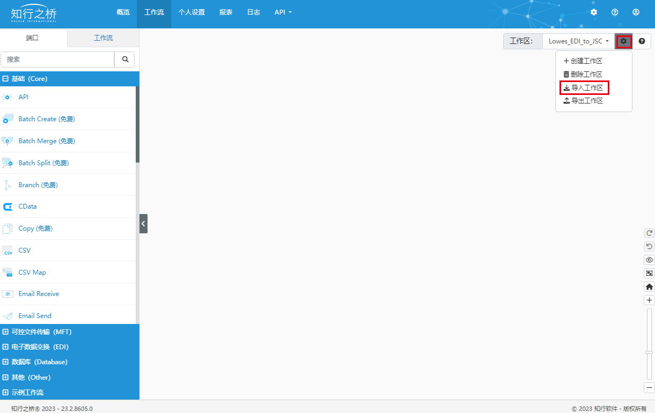The width and height of the screenshot is (655, 413).
Task: Reset canvas view with home icon
Action: [x=649, y=287]
